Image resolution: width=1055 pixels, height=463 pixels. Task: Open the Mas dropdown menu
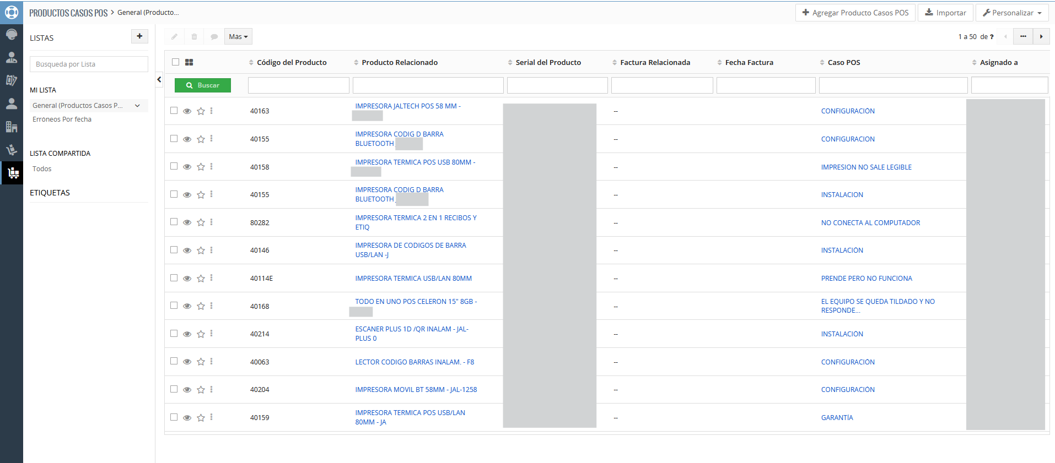coord(238,36)
